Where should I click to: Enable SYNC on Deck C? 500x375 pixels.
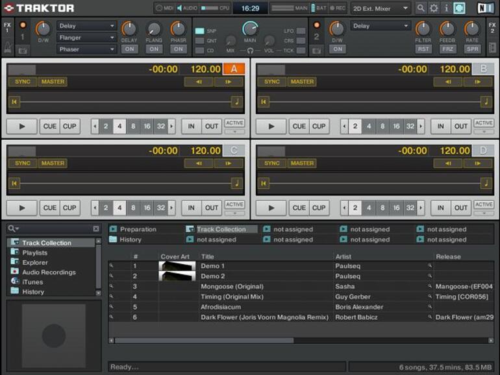22,163
